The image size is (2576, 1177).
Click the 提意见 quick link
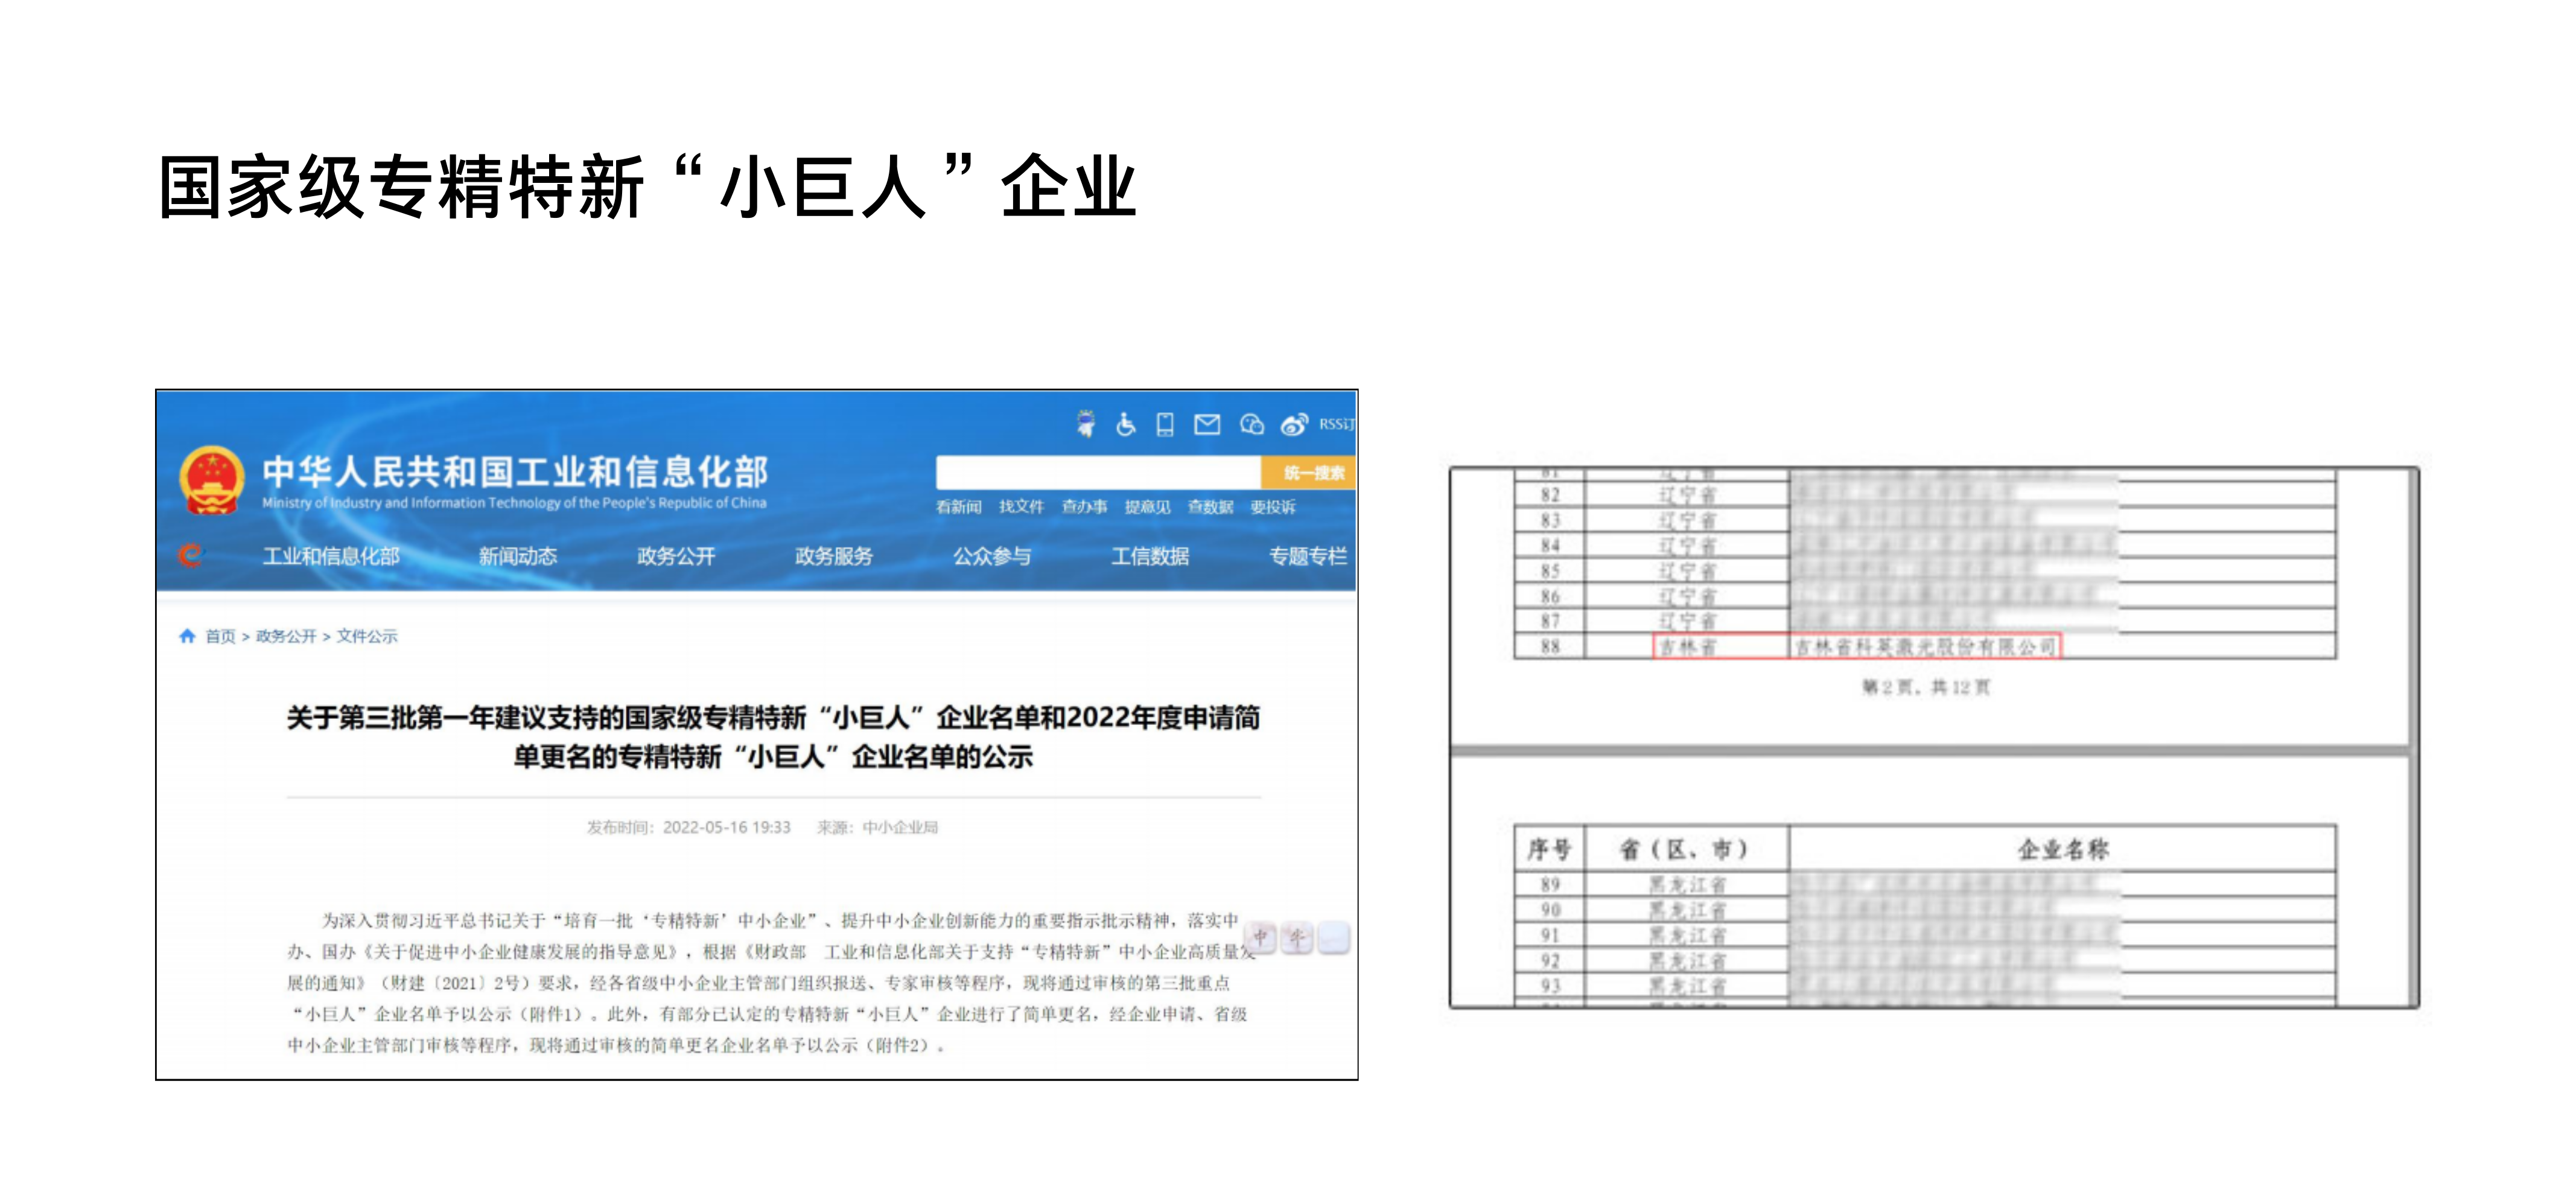(x=1147, y=507)
